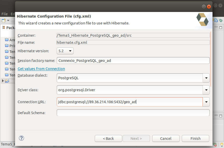Screen dimensions: 224x148
Task: Go back with the Back button
Action: [x=108, y=139]
